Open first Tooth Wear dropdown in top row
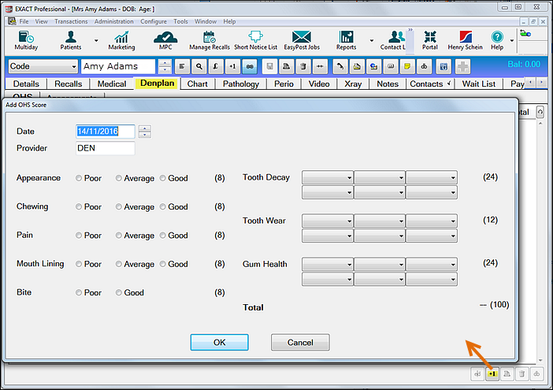Viewport: 553px width, 390px height. [328, 221]
